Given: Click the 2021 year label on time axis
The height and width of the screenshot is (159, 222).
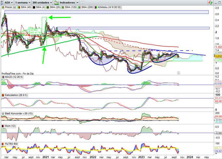Looking at the screenshot, I should point(46,157).
